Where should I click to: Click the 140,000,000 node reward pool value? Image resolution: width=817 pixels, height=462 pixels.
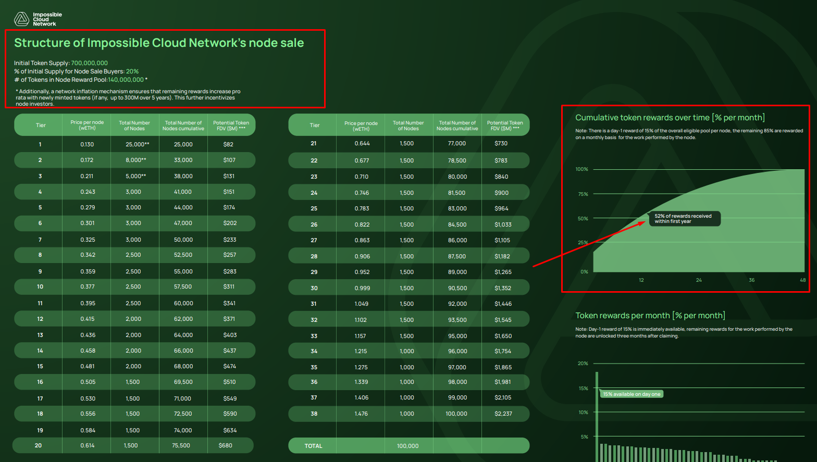126,80
